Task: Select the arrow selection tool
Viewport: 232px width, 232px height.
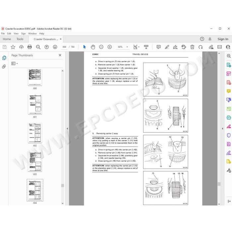Action: coord(85,47)
